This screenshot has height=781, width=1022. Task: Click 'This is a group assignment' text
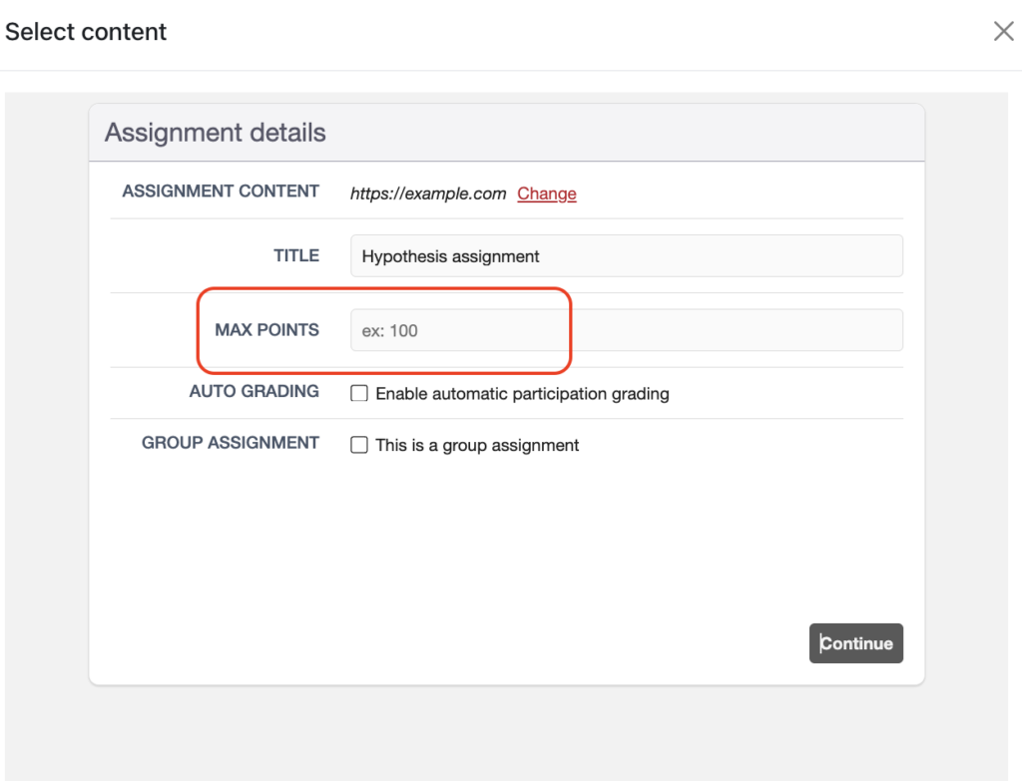[477, 445]
